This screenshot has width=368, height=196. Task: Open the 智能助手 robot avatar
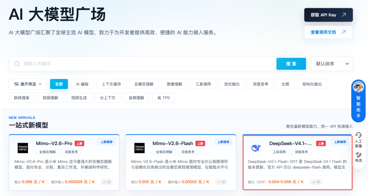pyautogui.click(x=358, y=87)
